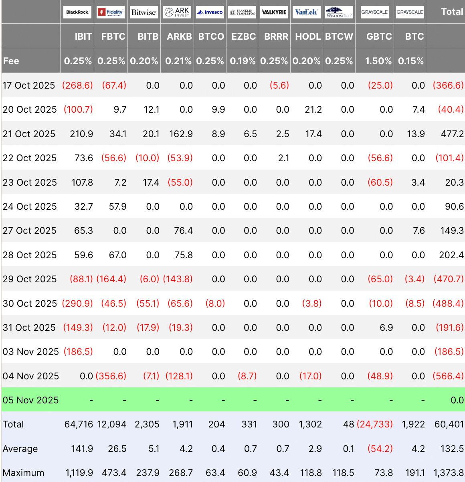Click the GBTC 1.50% fee cell
Screen dimensions: 465x482
(378, 61)
